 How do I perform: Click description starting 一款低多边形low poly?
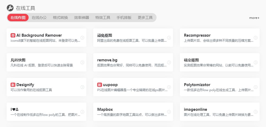click(219, 90)
